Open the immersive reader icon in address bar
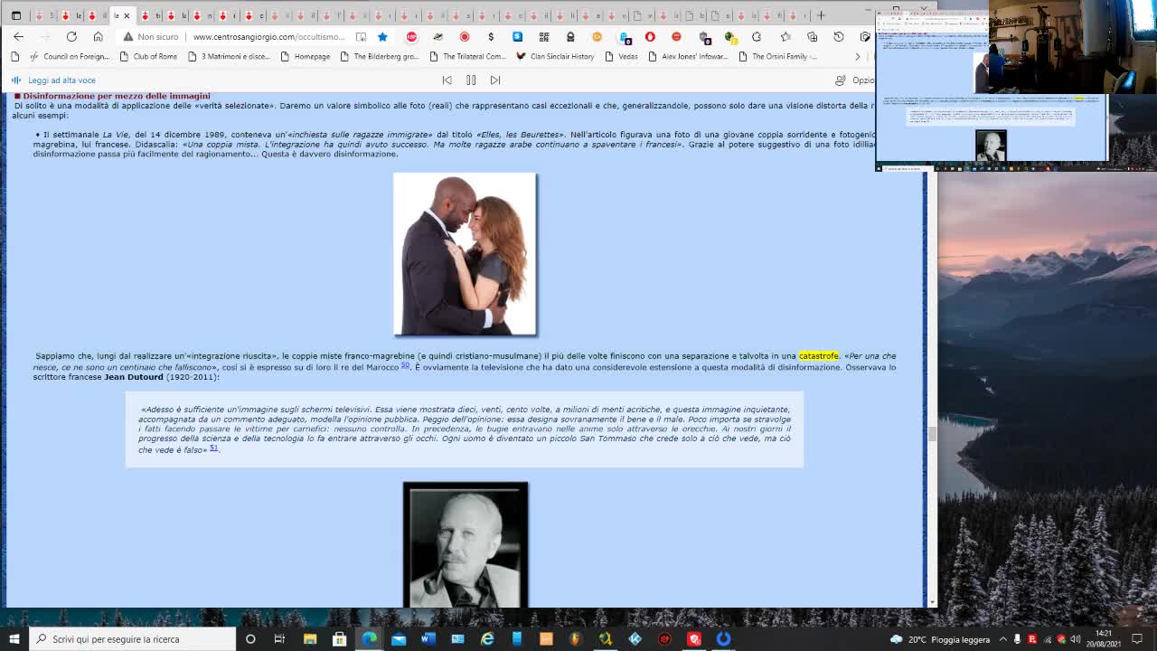 (x=361, y=37)
